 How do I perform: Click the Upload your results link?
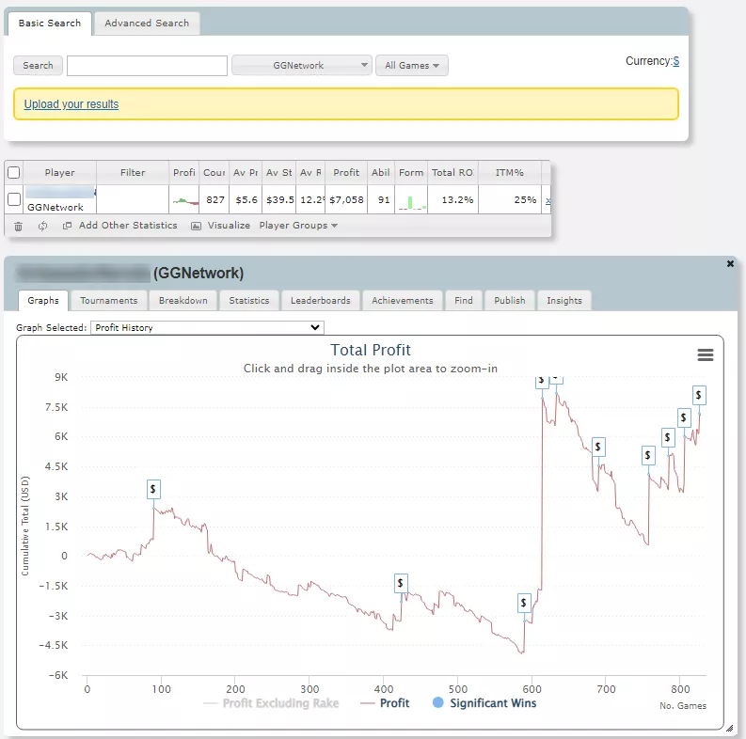click(71, 104)
